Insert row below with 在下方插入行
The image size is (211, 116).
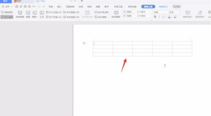[54, 17]
